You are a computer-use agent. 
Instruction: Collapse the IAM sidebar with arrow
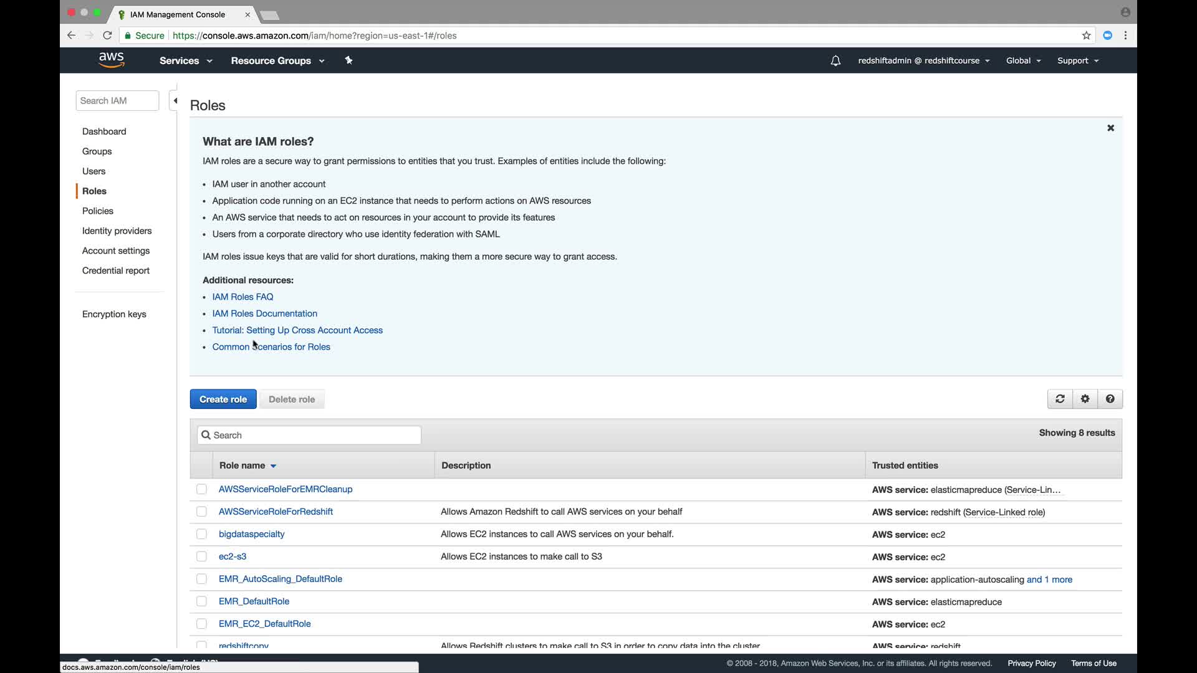tap(175, 100)
